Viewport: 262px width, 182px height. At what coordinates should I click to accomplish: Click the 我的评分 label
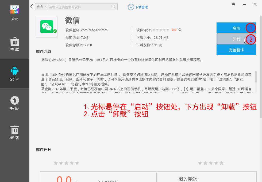pyautogui.click(x=188, y=179)
